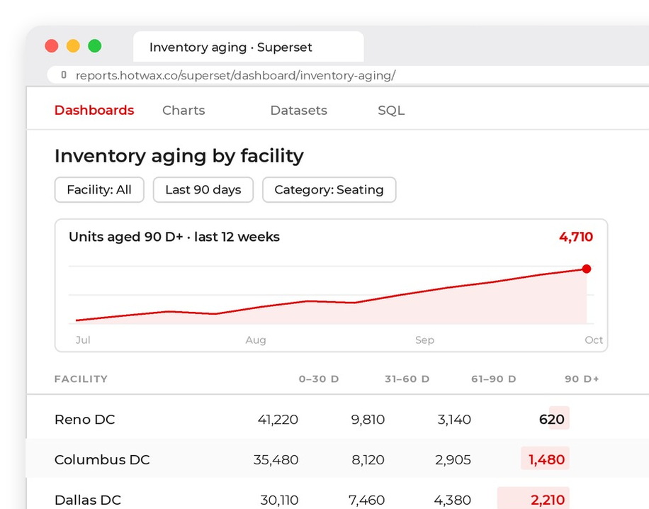Click Reno DC value 9,810
Viewport: 649px width, 509px height.
(x=368, y=420)
